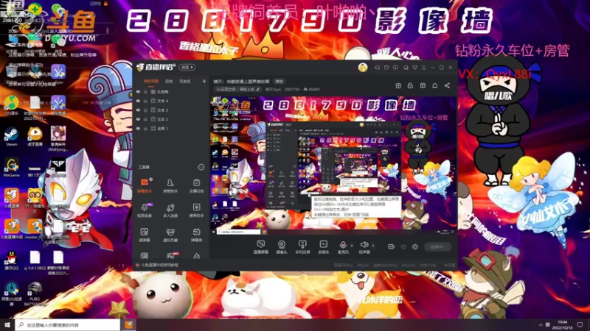Screen dimensions: 590x331
Task: Select the 文本 4 layer name
Action: coord(162,101)
